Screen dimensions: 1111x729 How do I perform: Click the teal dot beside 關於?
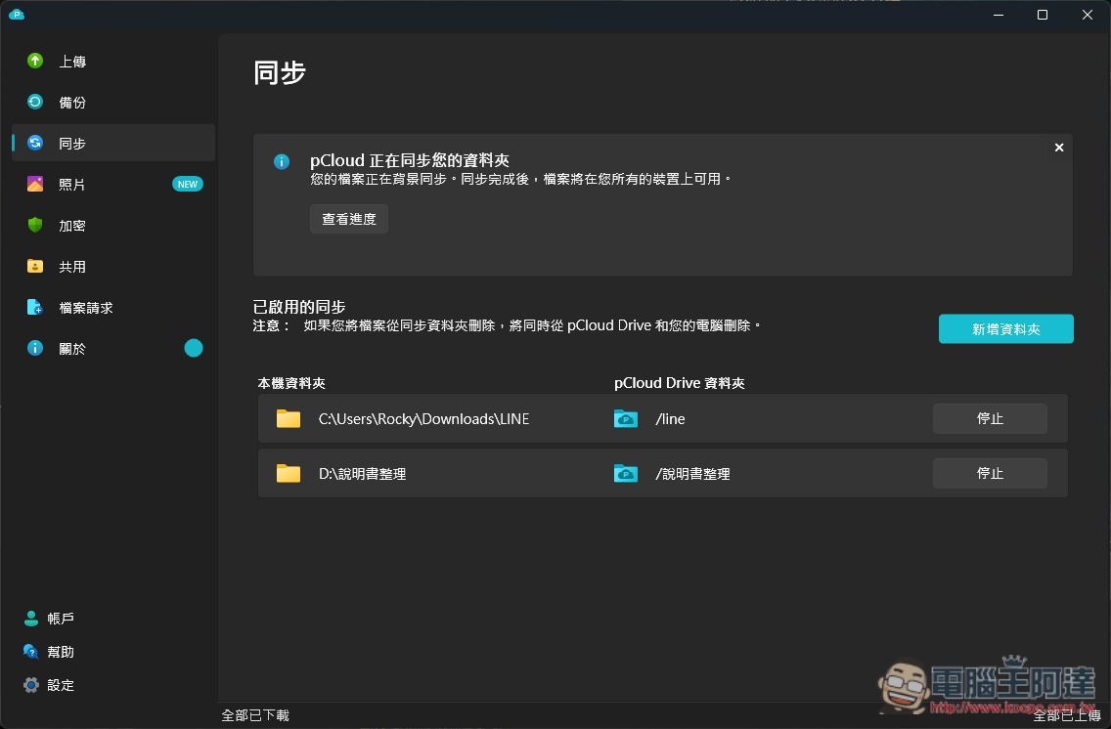[194, 348]
